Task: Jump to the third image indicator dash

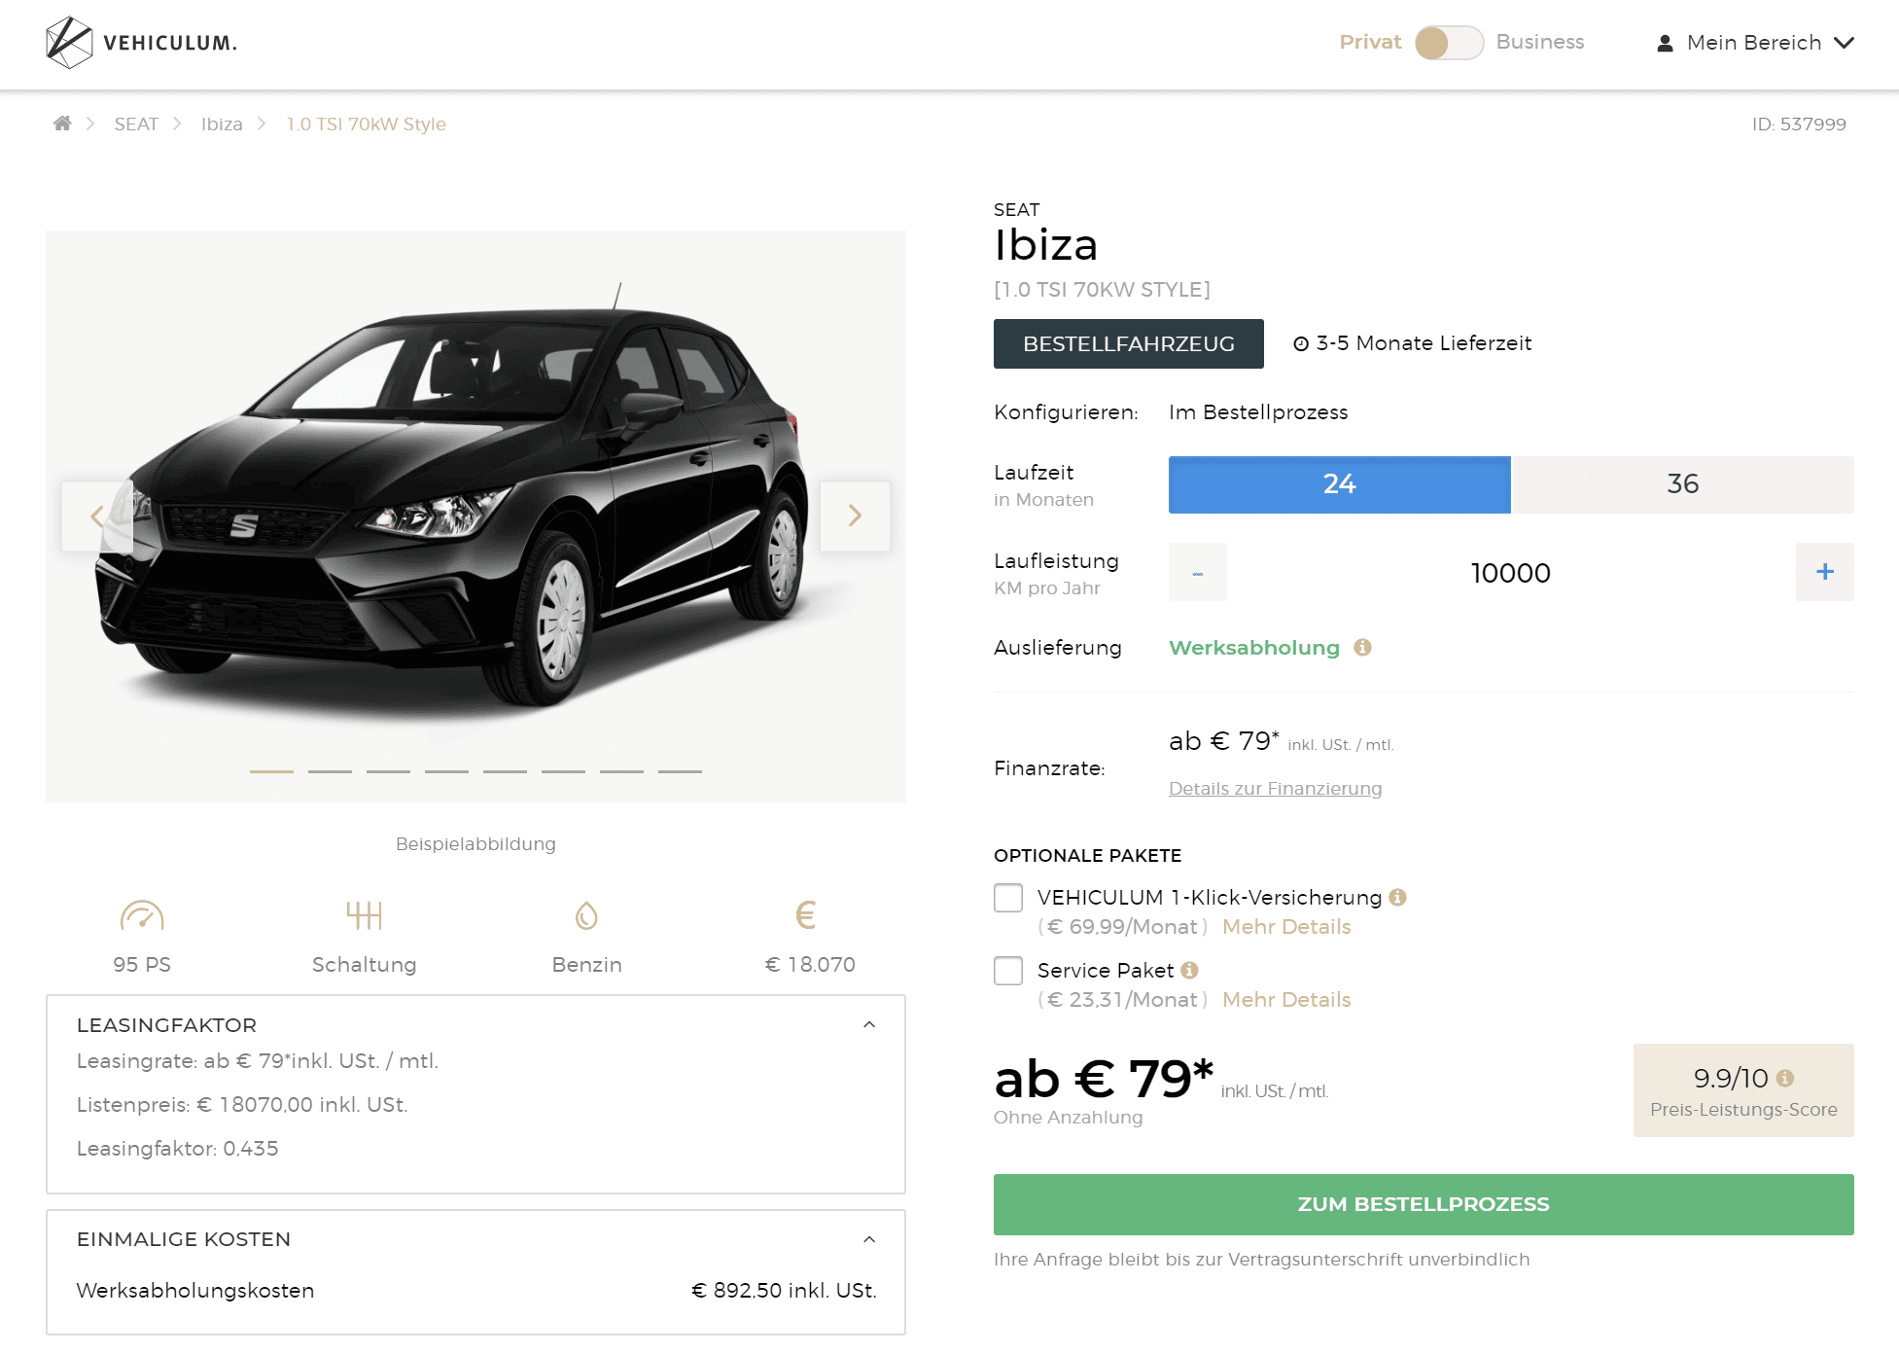Action: [388, 771]
